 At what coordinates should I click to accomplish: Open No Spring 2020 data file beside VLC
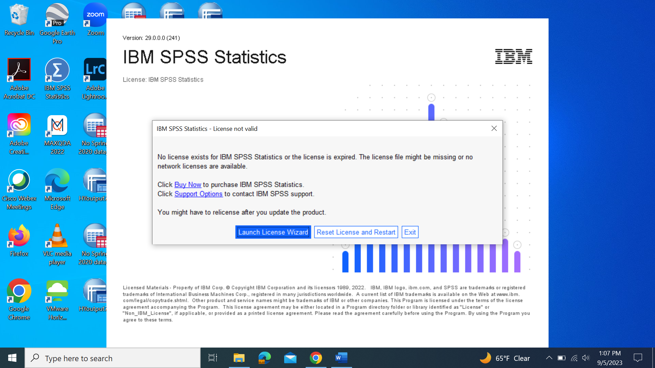click(x=93, y=245)
